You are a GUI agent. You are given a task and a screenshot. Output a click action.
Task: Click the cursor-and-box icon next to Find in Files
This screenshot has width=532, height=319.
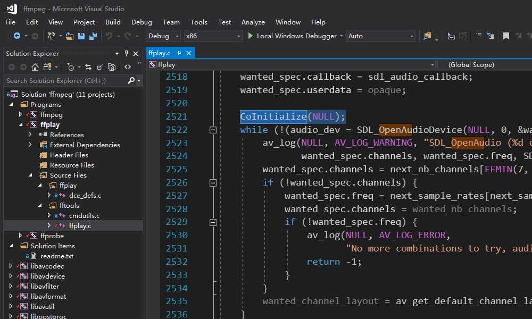tap(451, 36)
